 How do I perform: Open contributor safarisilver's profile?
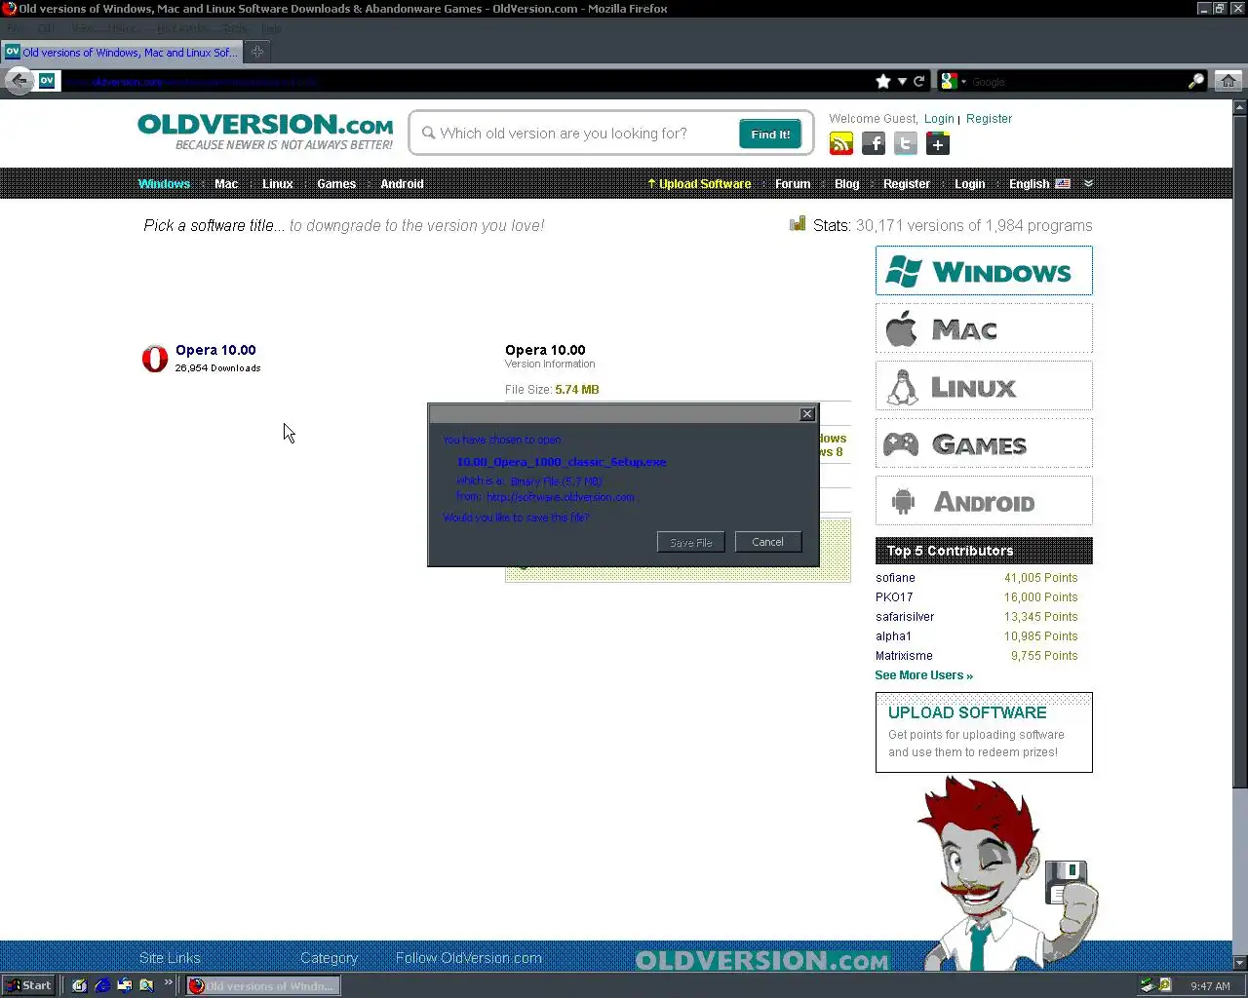905,617
